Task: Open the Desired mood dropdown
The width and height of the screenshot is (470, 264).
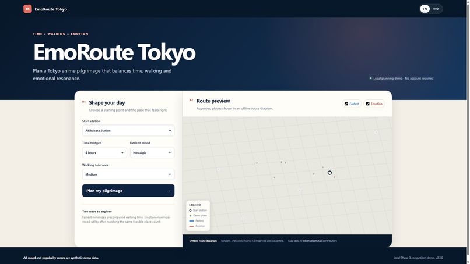Action: coord(152,152)
